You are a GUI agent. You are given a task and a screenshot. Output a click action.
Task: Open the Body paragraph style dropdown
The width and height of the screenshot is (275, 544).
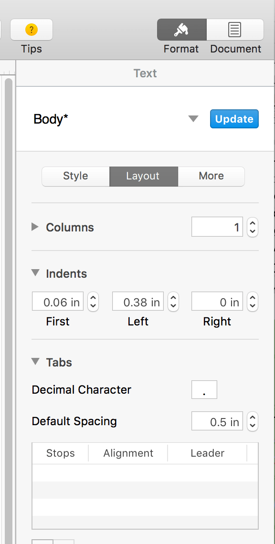point(193,118)
